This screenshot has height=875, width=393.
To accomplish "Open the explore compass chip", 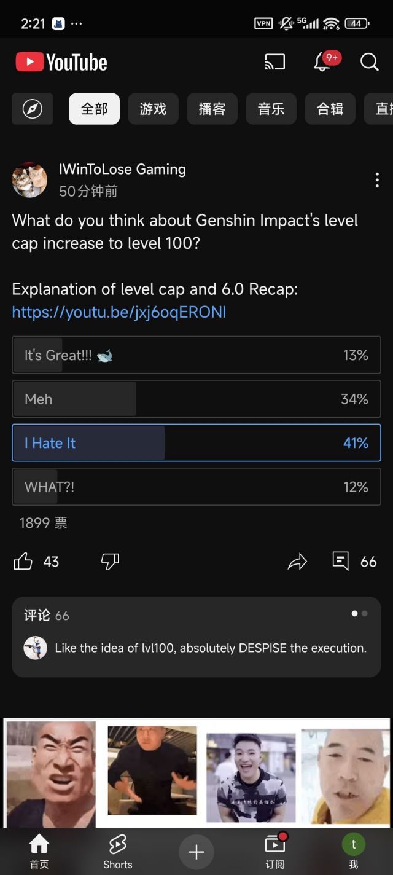I will coord(33,109).
